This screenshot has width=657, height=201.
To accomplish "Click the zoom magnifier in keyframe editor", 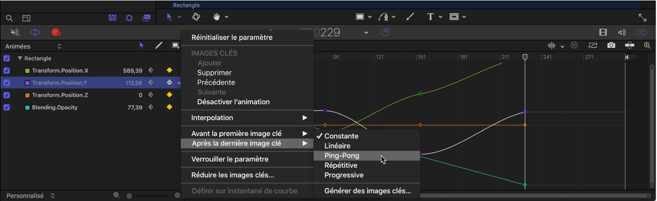I will [x=647, y=45].
